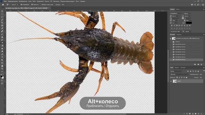Add layer mask at Layers panel bottom
Viewport: 205px width, 115px height.
point(190,114)
